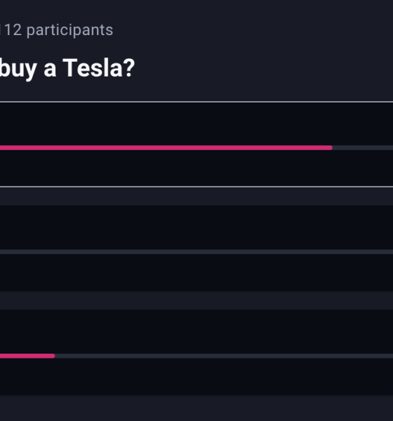Click the gray unfilled end of first option's bar
The width and height of the screenshot is (393, 421).
[x=363, y=147]
